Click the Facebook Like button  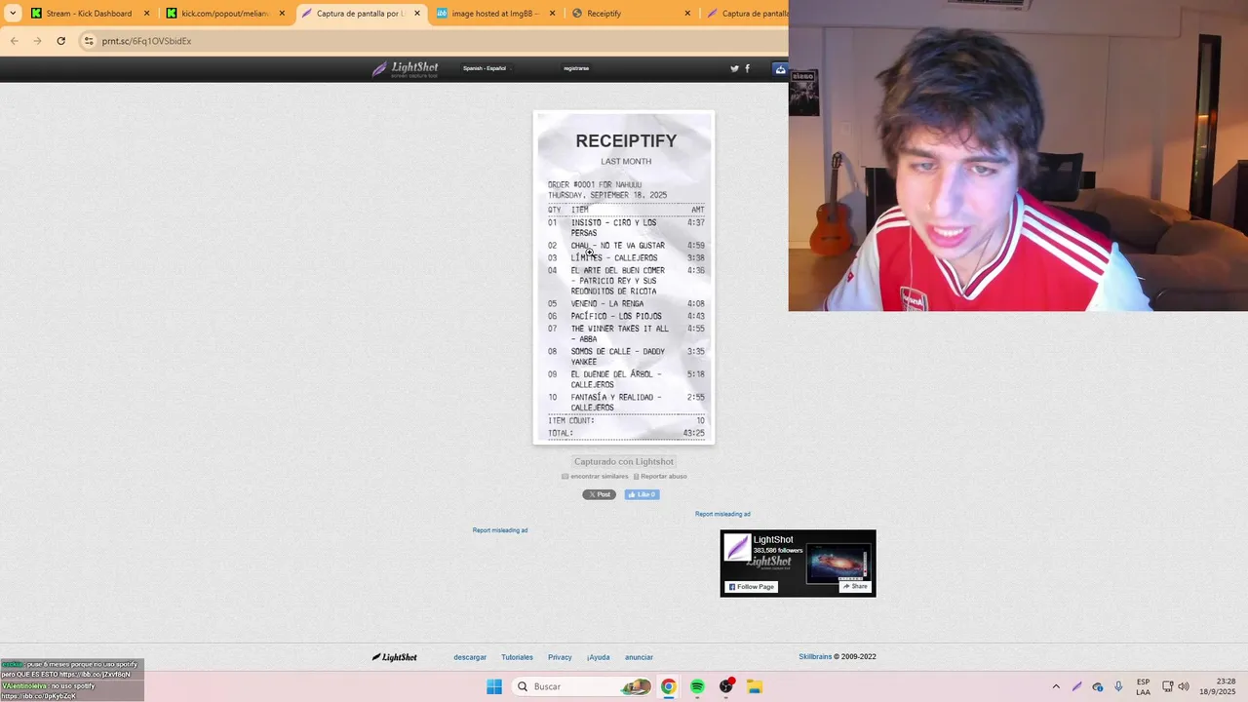pyautogui.click(x=642, y=494)
